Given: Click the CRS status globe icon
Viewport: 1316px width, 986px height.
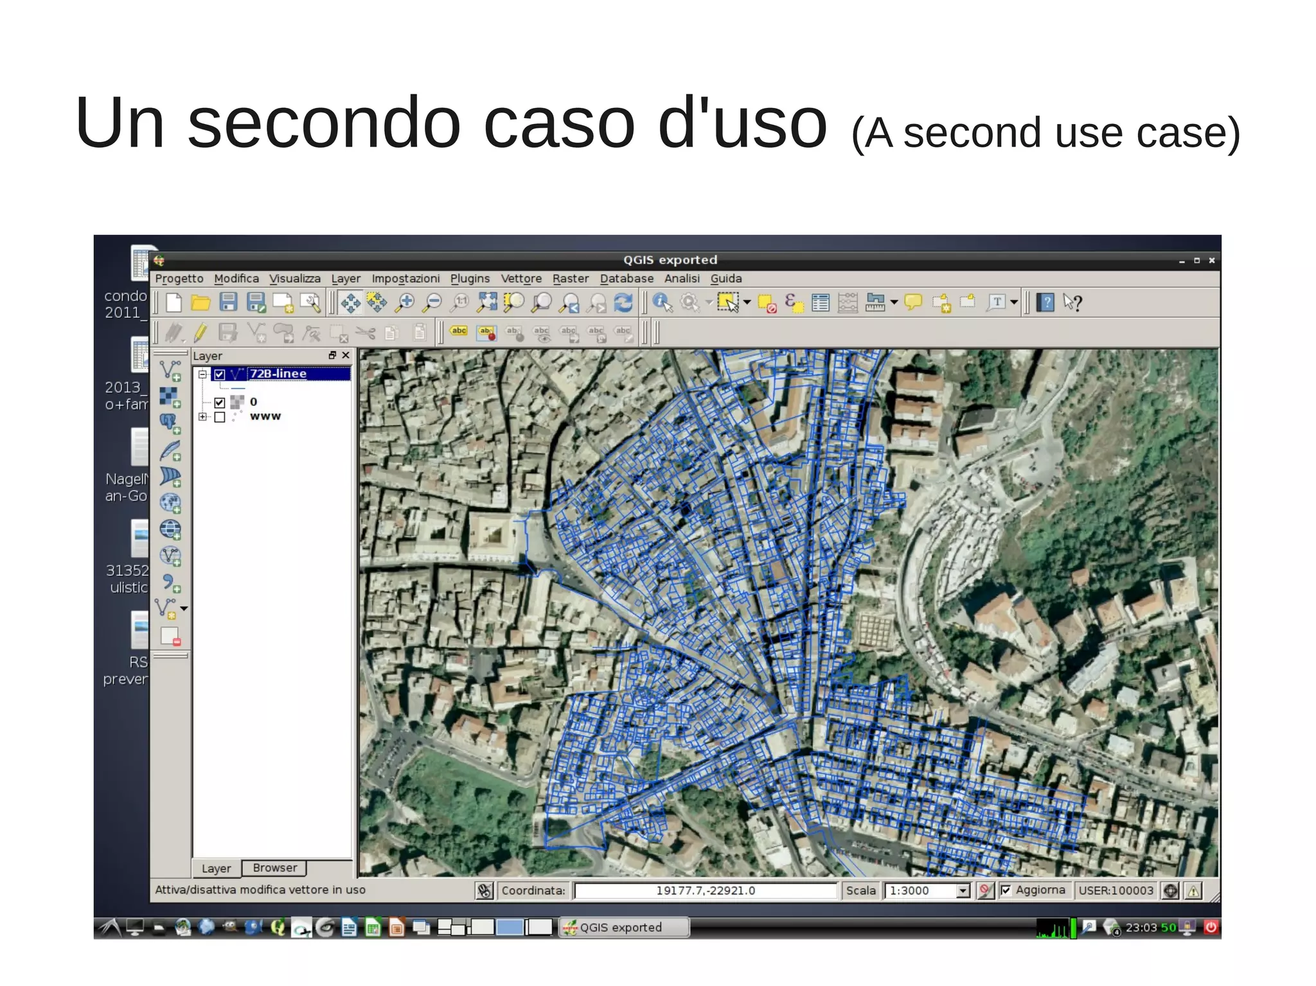Looking at the screenshot, I should 1171,891.
